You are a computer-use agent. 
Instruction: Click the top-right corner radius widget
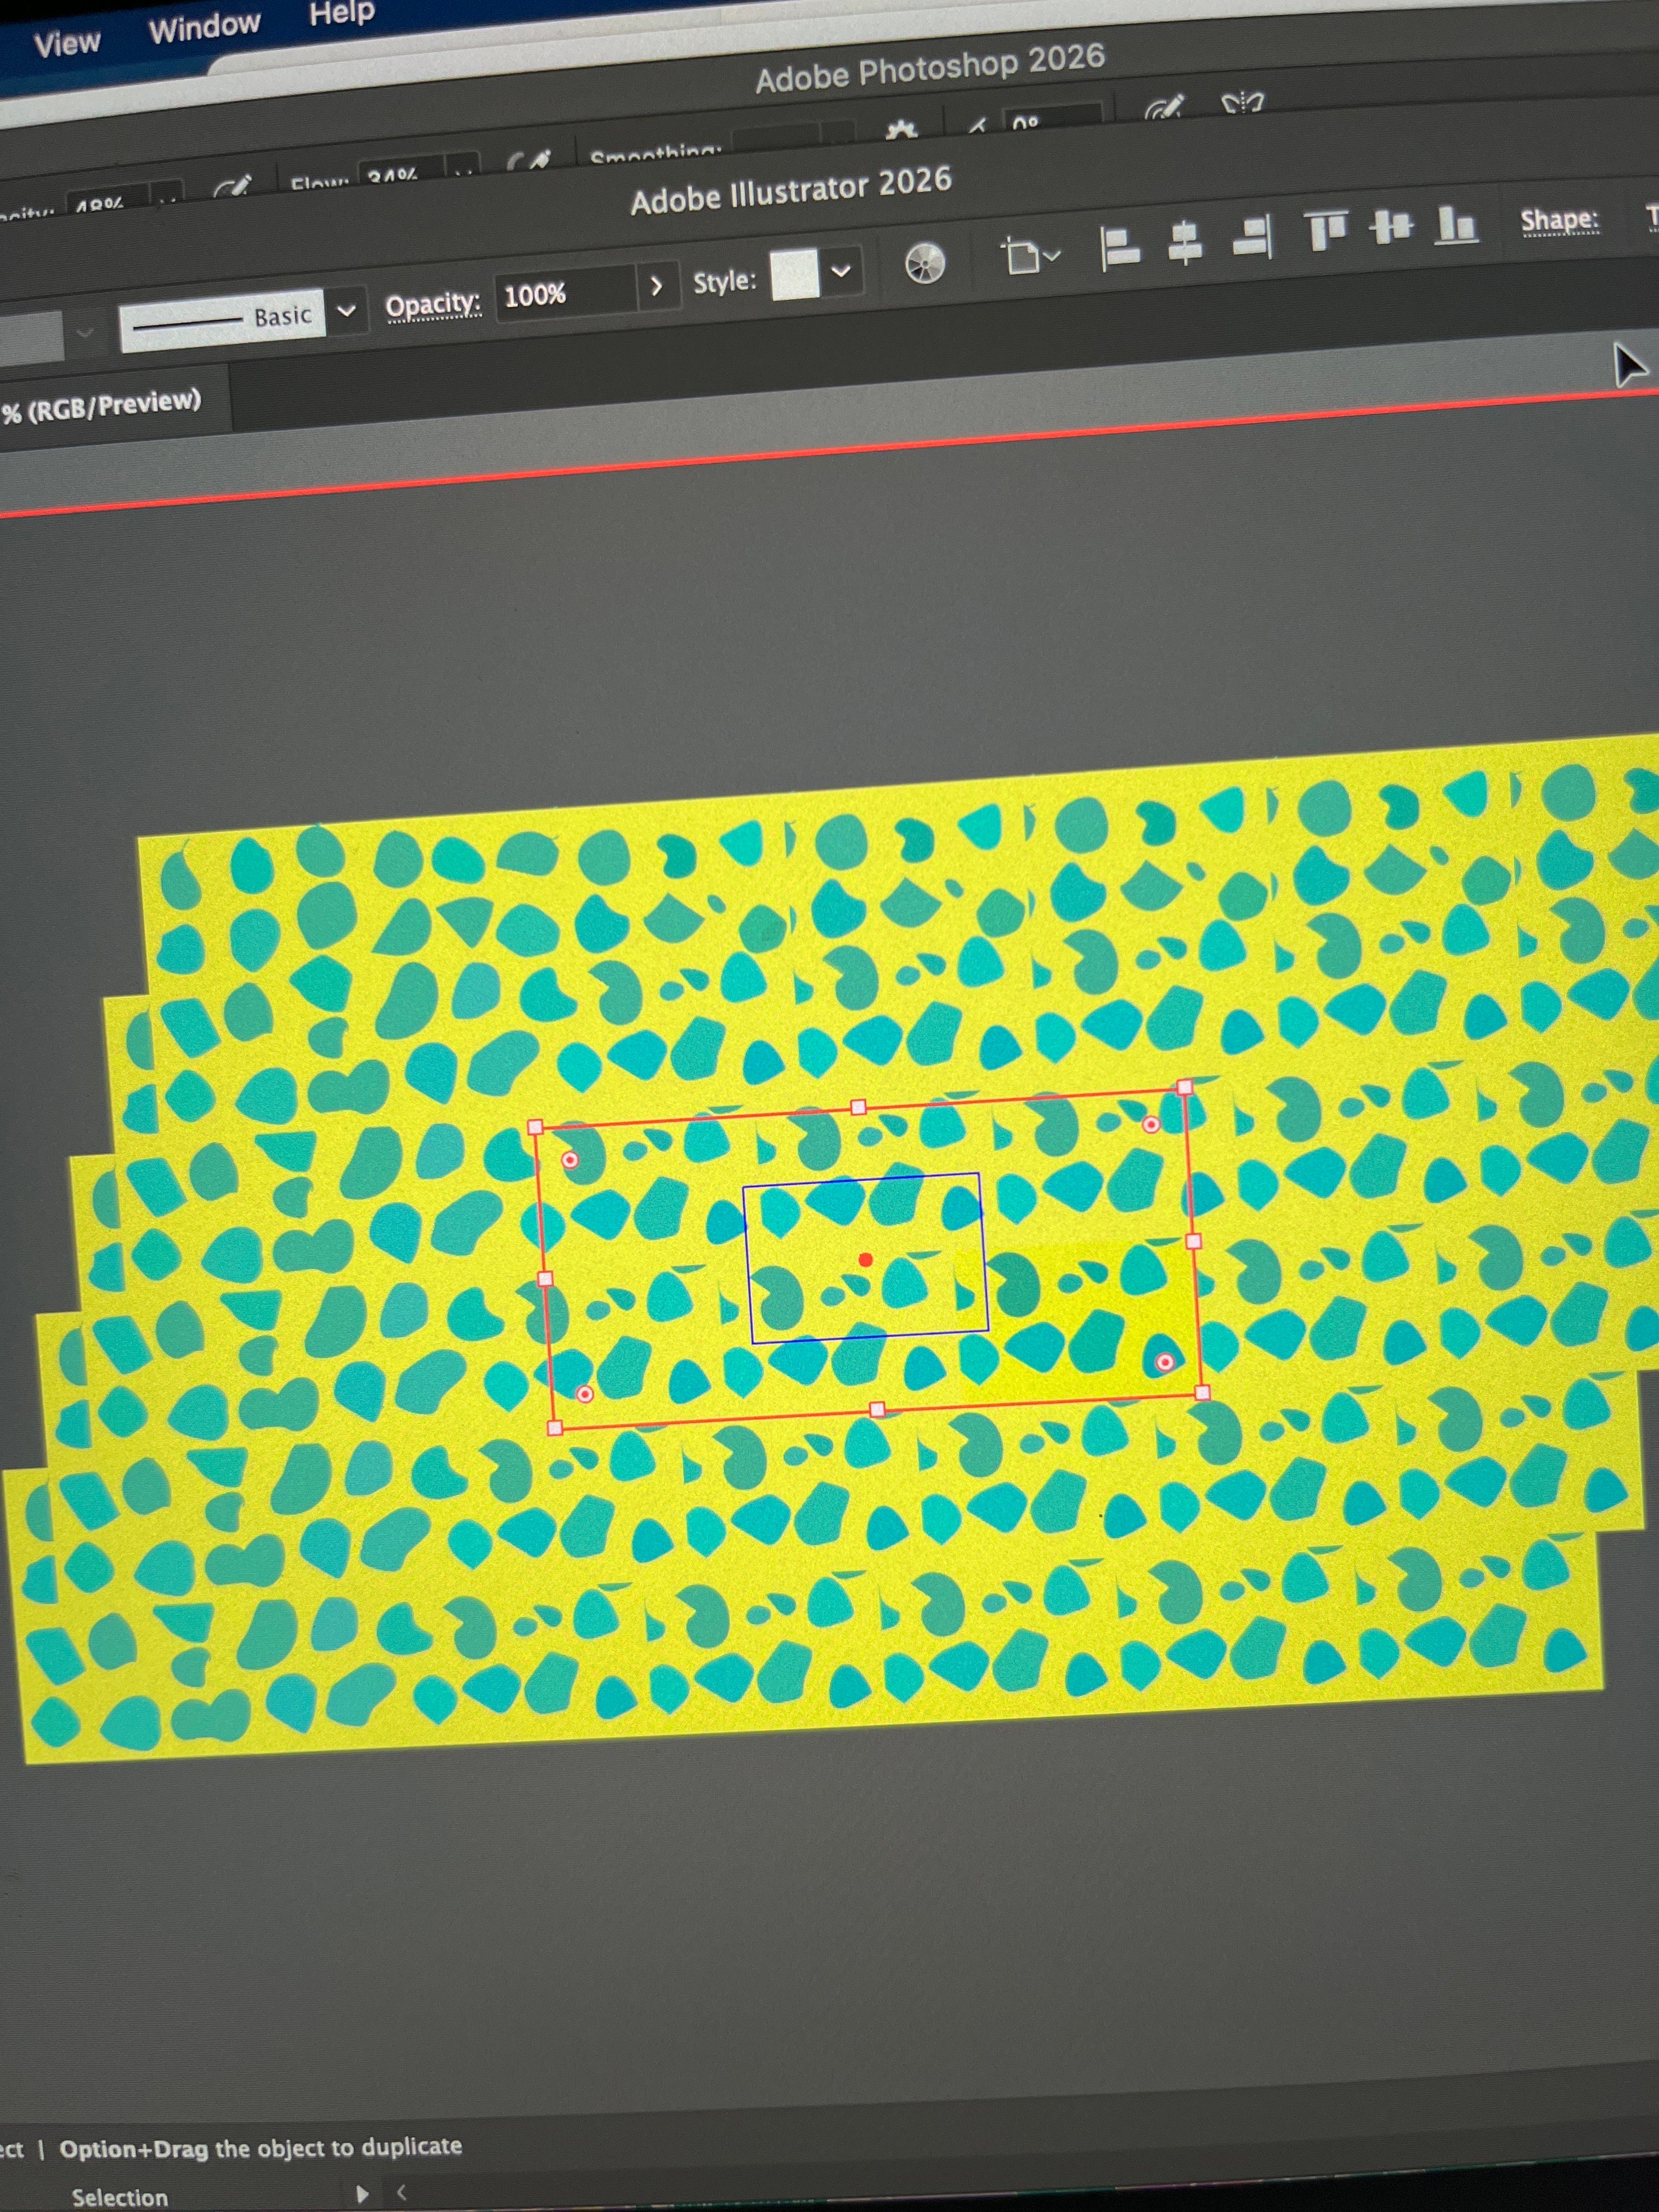tap(1151, 1125)
